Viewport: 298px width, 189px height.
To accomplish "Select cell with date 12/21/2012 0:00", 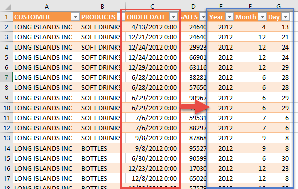I will 152,37.
